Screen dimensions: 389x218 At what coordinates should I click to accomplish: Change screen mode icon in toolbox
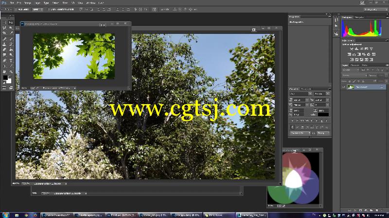pyautogui.click(x=11, y=88)
